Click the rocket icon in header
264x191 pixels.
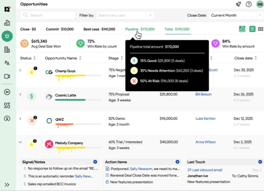pos(238,4)
